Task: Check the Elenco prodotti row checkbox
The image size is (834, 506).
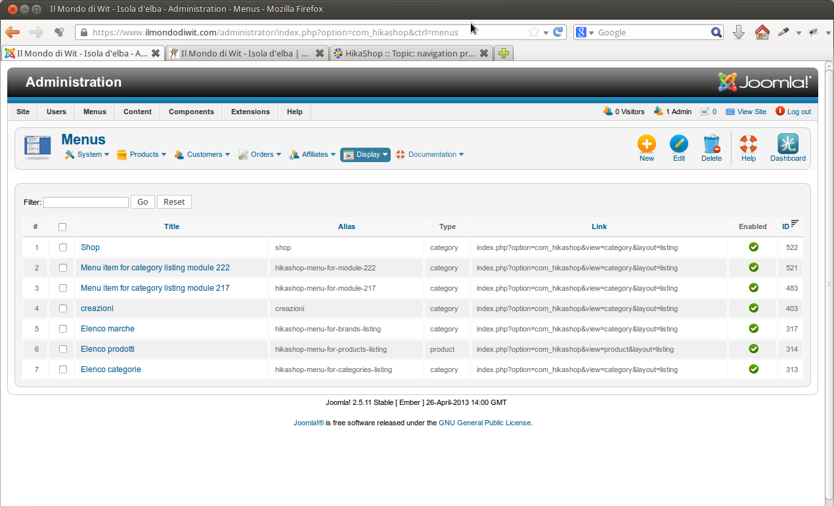Action: [63, 349]
